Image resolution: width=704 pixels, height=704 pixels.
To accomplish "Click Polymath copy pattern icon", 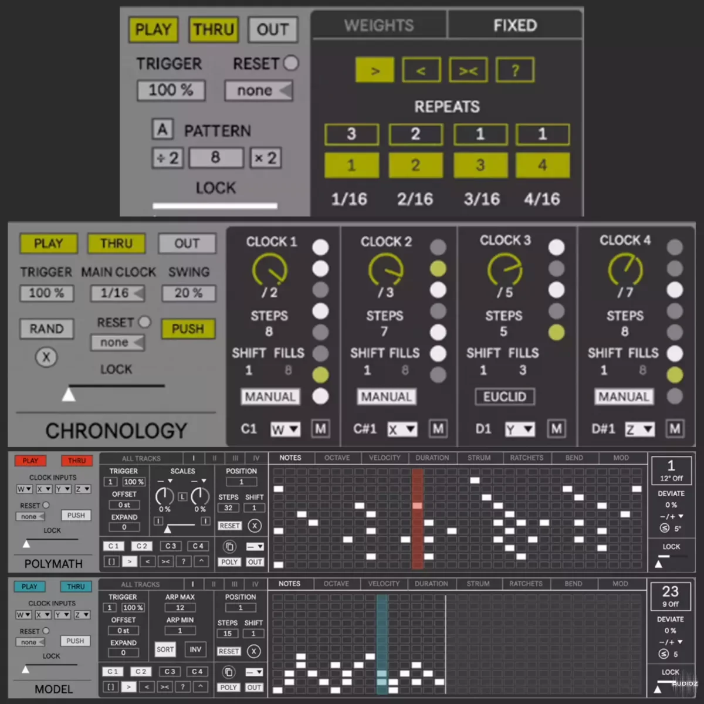I will tap(229, 546).
